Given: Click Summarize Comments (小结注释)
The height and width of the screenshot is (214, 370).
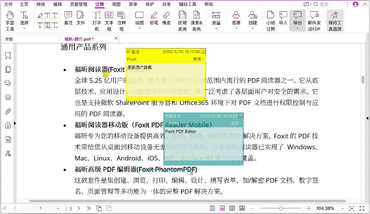Looking at the screenshot, I should (270, 21).
